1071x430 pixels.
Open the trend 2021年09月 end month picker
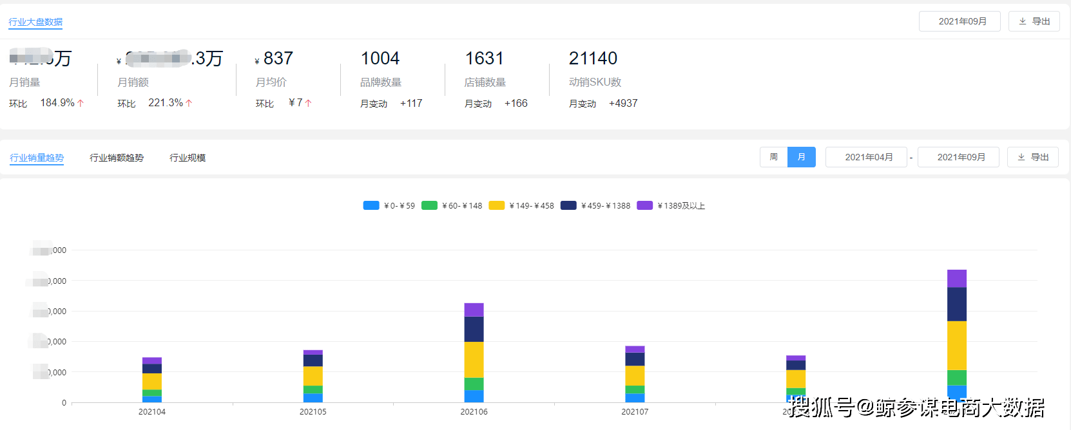(x=958, y=157)
